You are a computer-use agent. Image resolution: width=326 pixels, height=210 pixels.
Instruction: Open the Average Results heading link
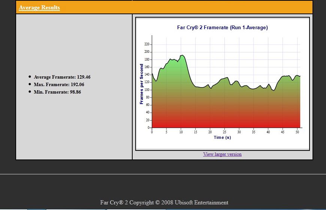(39, 7)
